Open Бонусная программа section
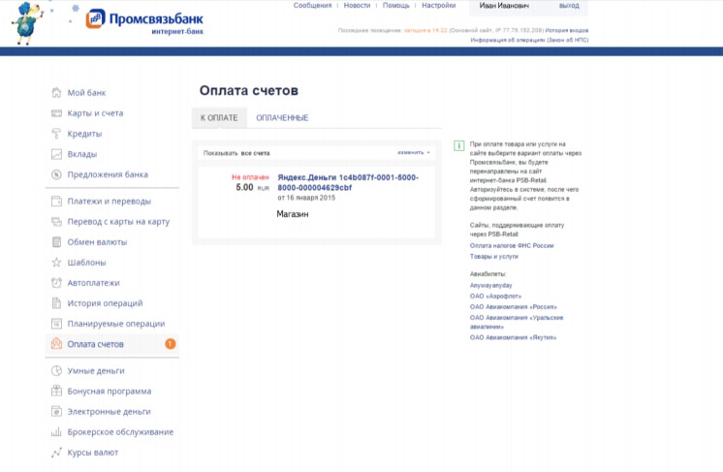 click(110, 391)
